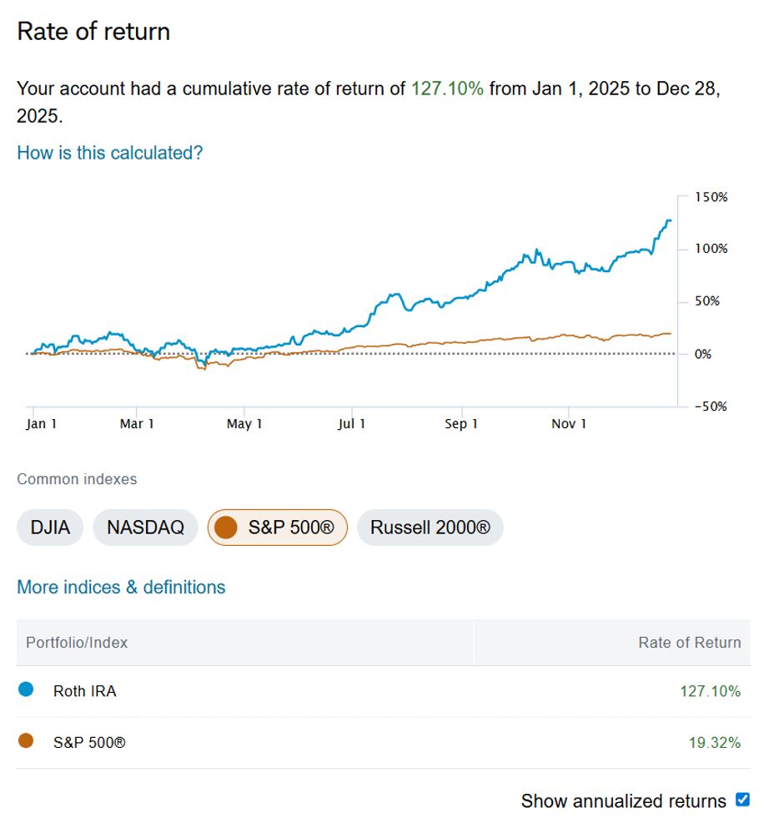Click the Portfolio/Index column header
This screenshot has width=764, height=818.
coord(72,643)
